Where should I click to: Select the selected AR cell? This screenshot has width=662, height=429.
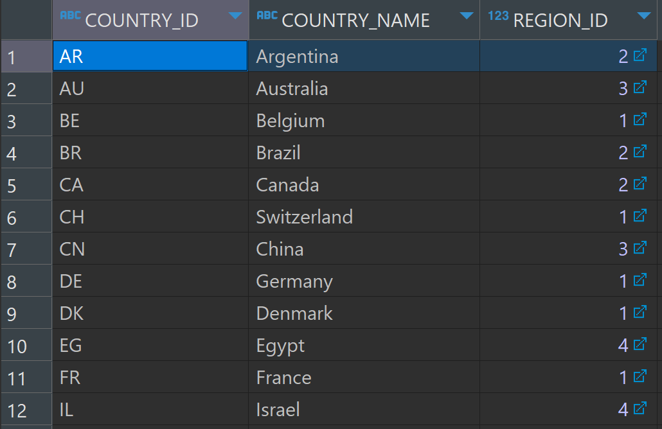point(150,56)
